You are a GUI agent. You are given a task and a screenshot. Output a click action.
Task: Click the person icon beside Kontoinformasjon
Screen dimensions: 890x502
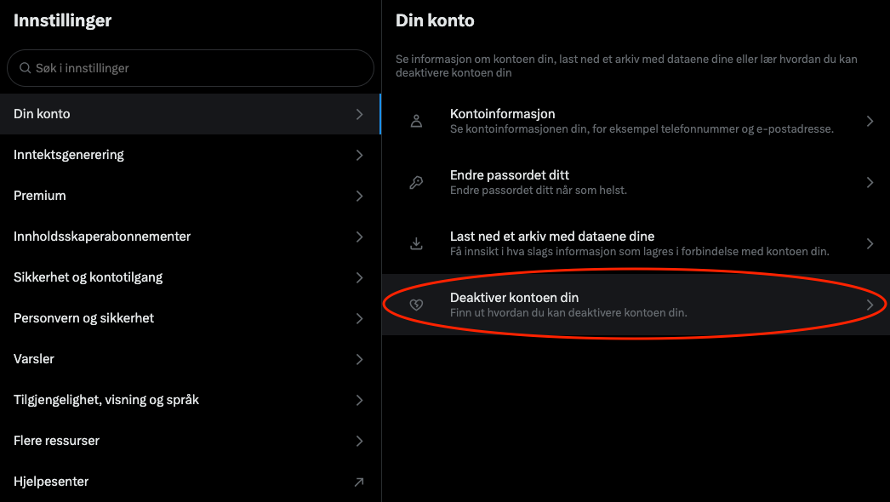pos(416,121)
